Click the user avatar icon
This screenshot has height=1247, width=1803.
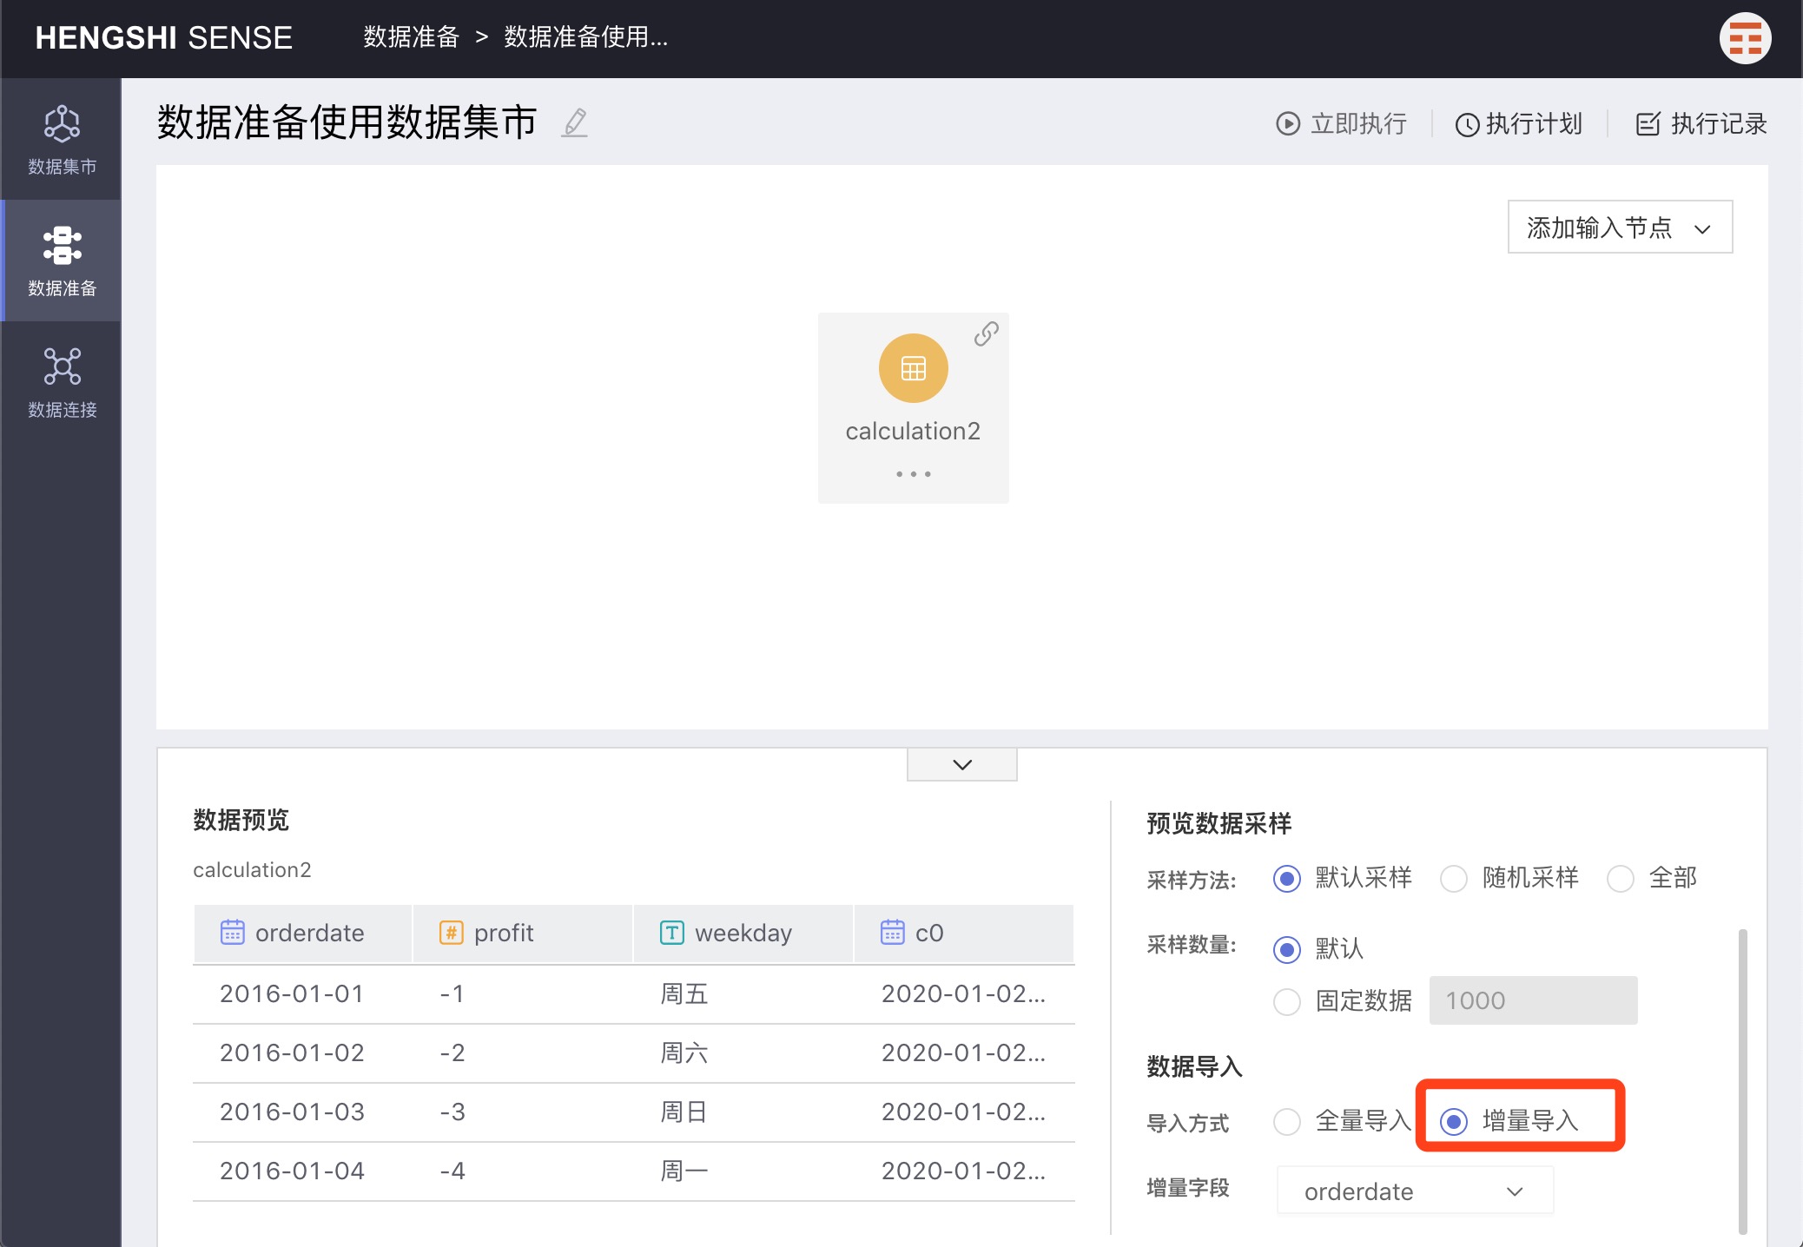(x=1745, y=38)
